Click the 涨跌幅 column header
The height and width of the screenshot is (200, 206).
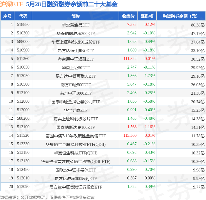click(147, 16)
